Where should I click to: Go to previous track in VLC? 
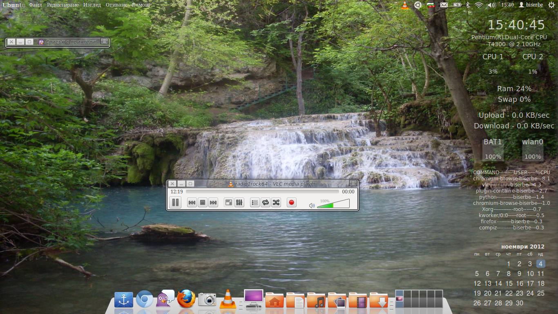[x=192, y=202]
